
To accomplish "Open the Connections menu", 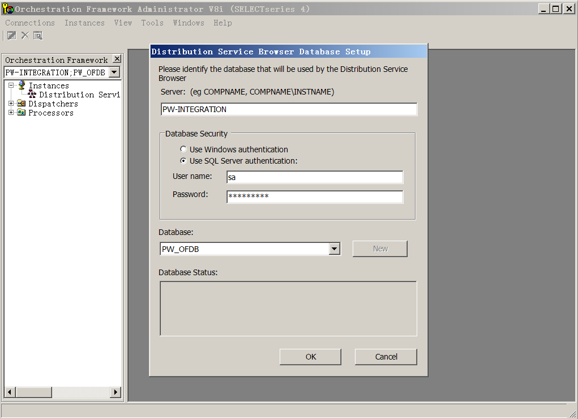I will pyautogui.click(x=30, y=23).
